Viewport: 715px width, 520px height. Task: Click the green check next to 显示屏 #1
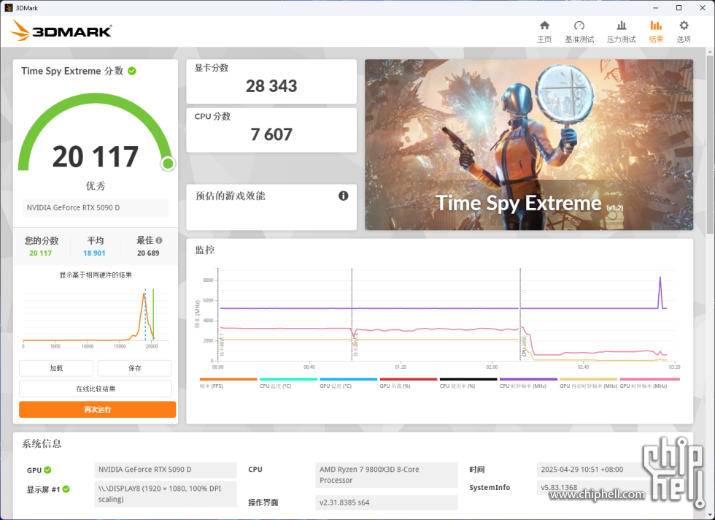66,489
